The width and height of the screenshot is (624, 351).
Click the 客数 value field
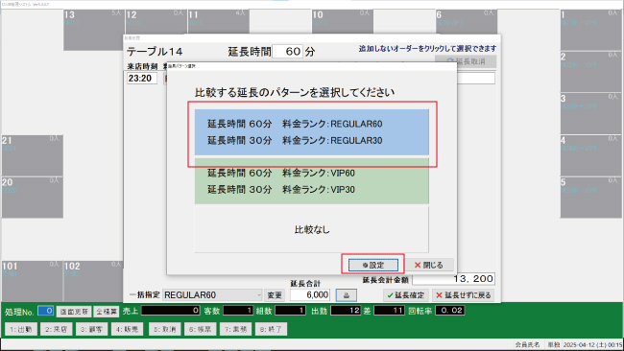(238, 311)
